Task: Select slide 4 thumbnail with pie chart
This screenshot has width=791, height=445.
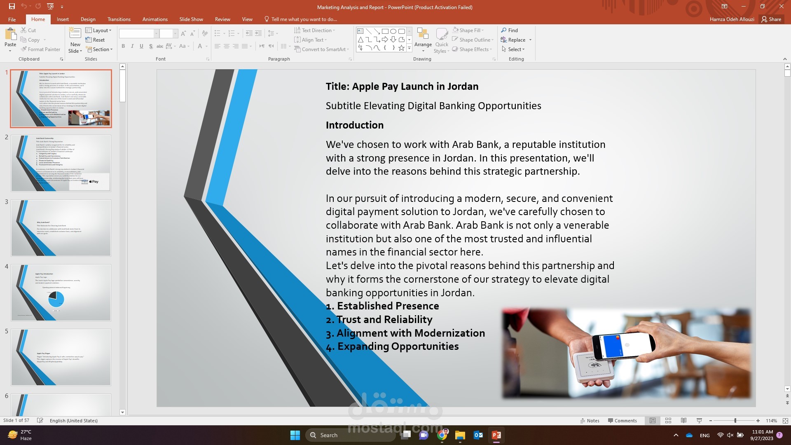Action: [x=61, y=293]
